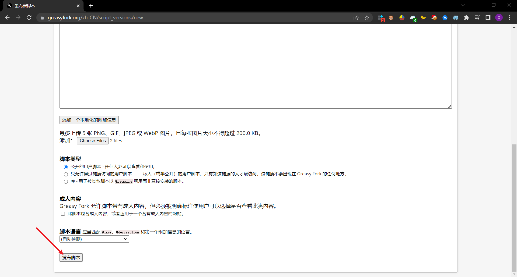Click the Choose Files button
Viewport: 517px width, 277px height.
pos(93,141)
